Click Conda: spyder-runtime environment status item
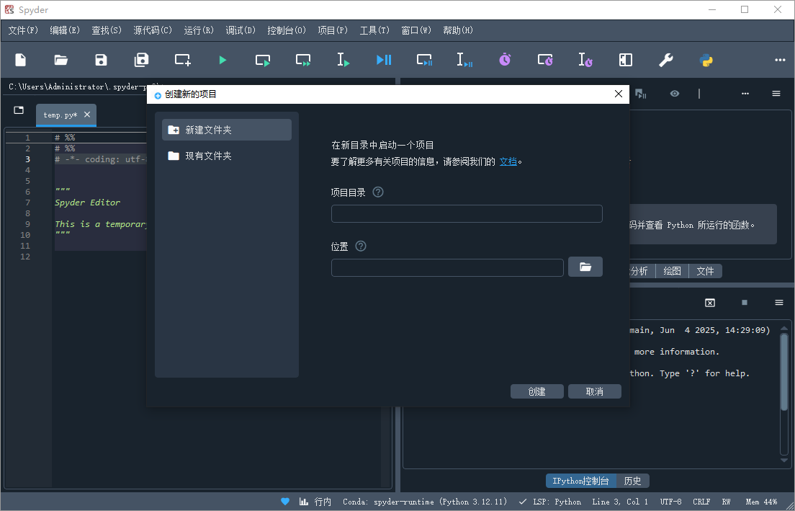The height and width of the screenshot is (511, 795). [425, 502]
